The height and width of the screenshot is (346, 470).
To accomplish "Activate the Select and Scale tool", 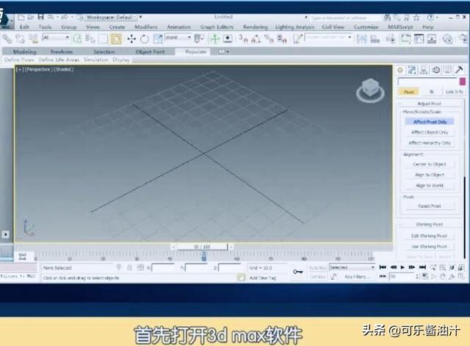I will point(158,39).
